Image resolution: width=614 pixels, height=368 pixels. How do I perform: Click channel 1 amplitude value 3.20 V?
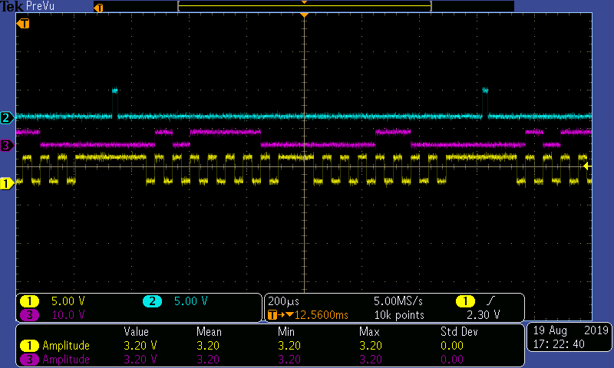[x=140, y=346]
